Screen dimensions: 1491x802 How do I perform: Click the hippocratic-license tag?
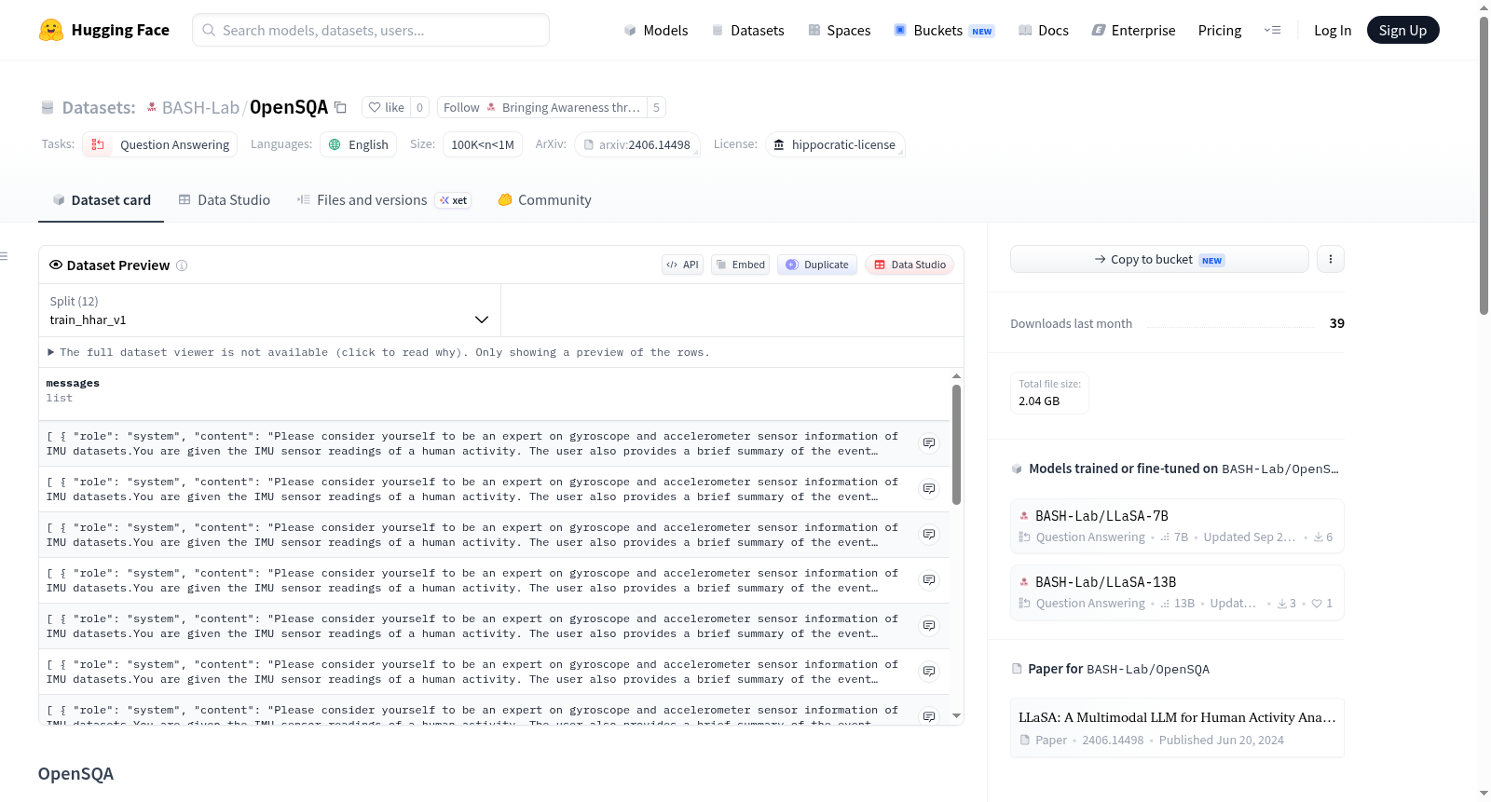pyautogui.click(x=835, y=144)
